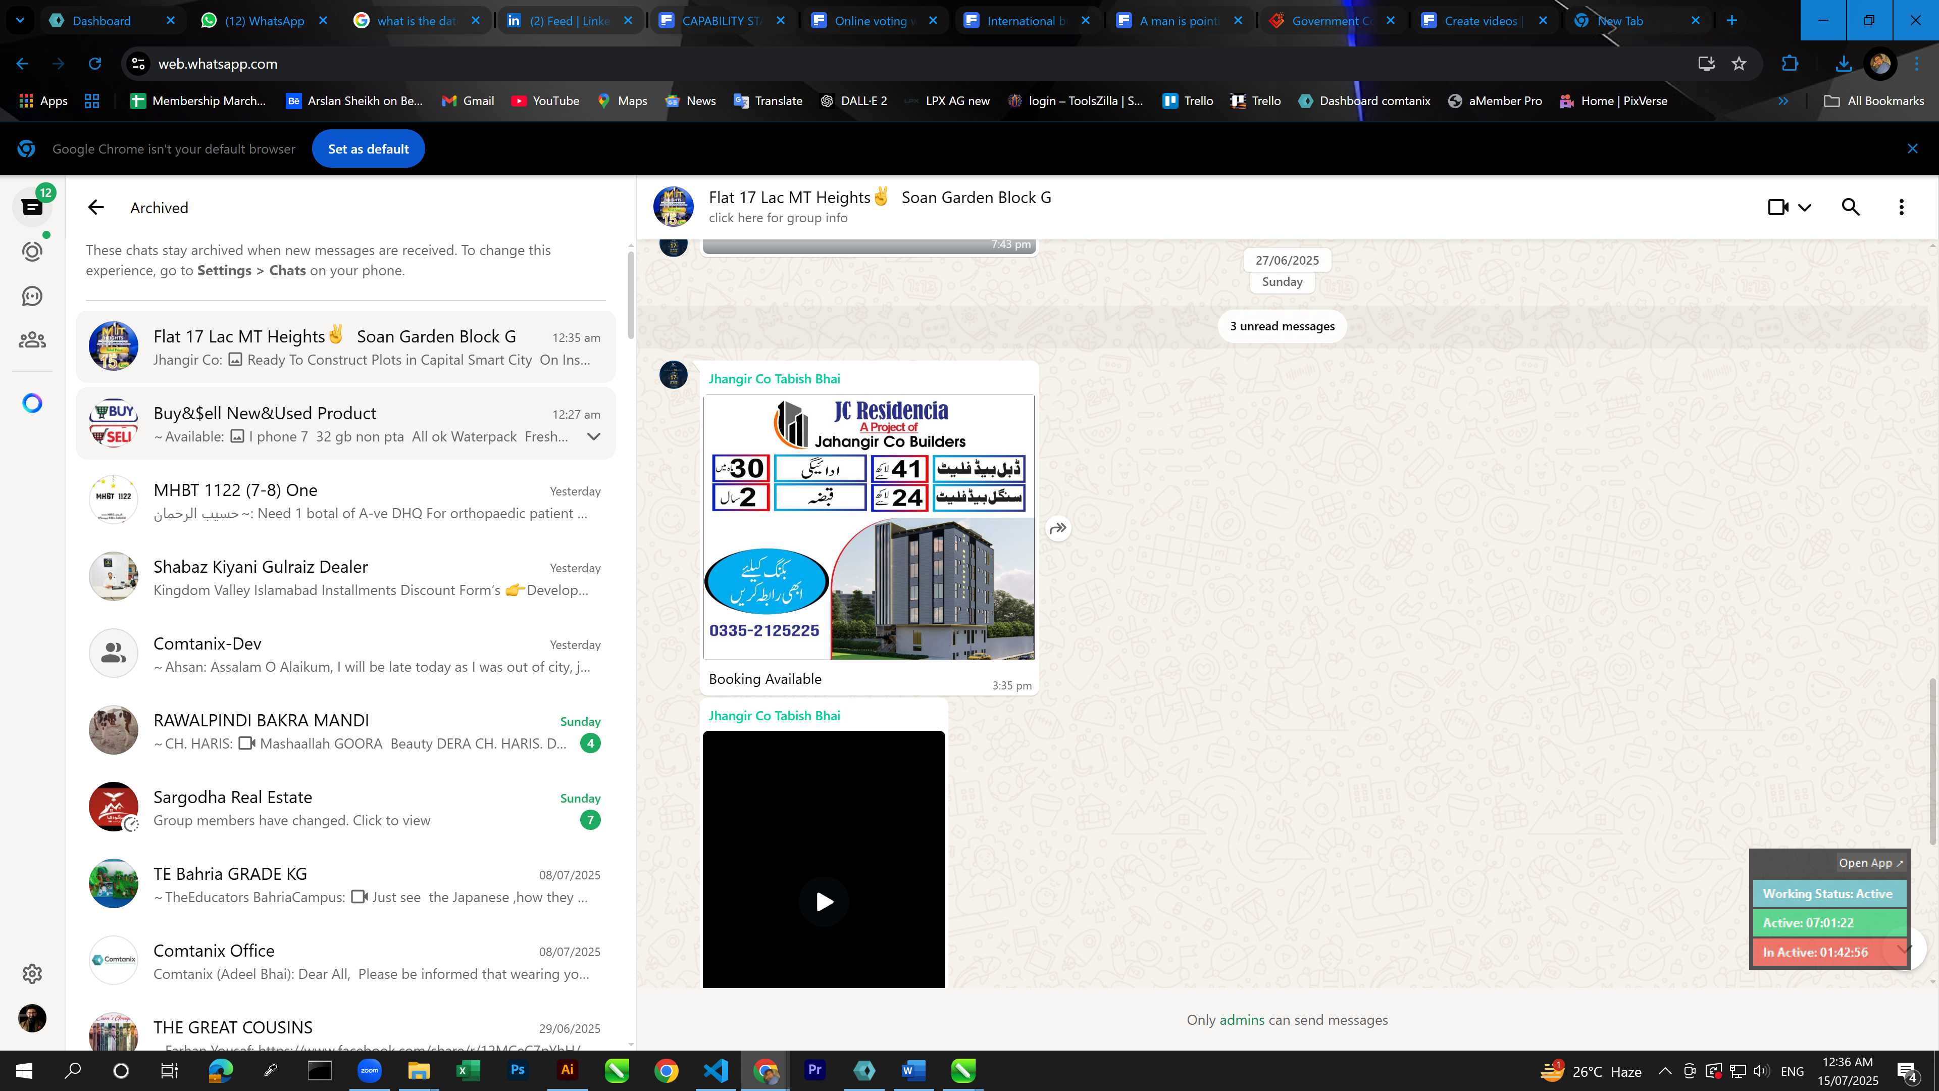The height and width of the screenshot is (1091, 1939).
Task: Click archived chat list scrollbar
Action: click(631, 295)
